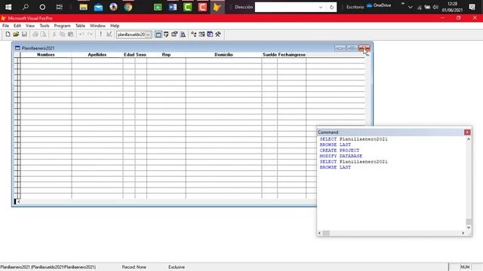Open the Program menu
Screen dimensions: 483x271
pyautogui.click(x=62, y=26)
